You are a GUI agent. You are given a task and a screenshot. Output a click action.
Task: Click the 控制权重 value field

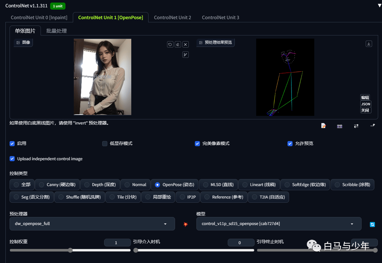pyautogui.click(x=118, y=243)
